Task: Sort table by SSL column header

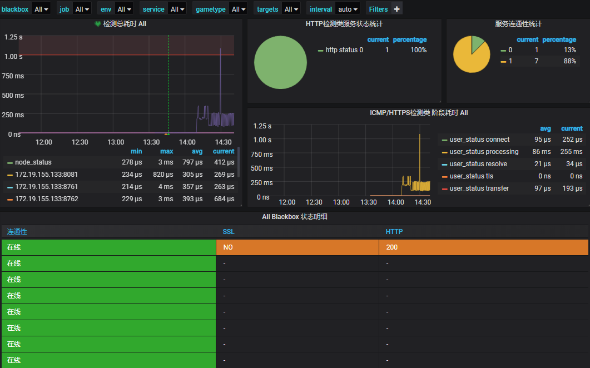Action: (x=229, y=232)
